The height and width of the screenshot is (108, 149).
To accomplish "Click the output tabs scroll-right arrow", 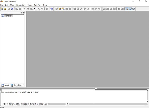I will [6, 104].
